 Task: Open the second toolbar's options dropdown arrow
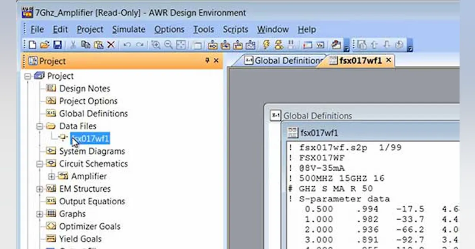[410, 45]
